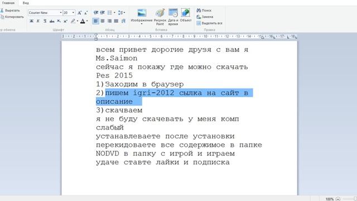Click the word 'NODVD' in document
Viewport: 357px width, 201px height.
[x=108, y=154]
